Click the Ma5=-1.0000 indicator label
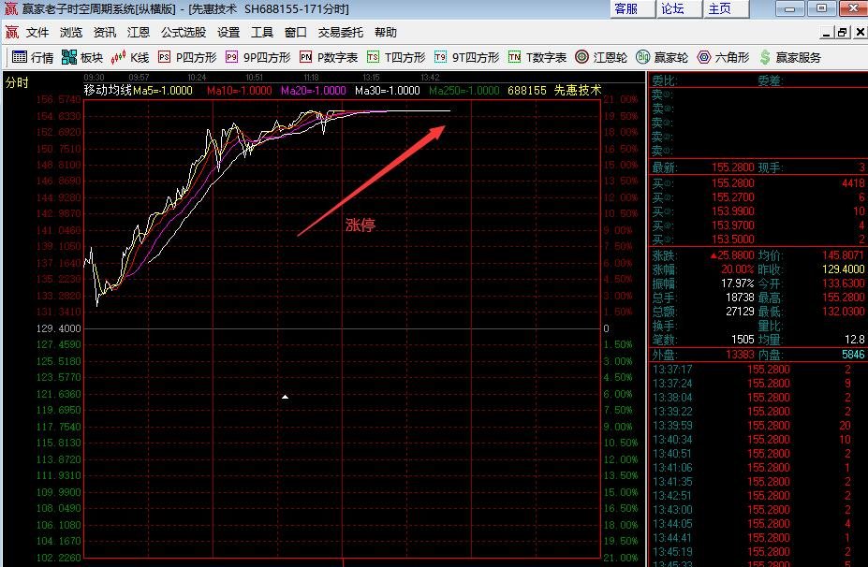The height and width of the screenshot is (567, 868). 163,90
